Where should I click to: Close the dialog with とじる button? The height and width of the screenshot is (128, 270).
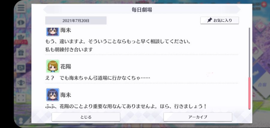click(86, 117)
